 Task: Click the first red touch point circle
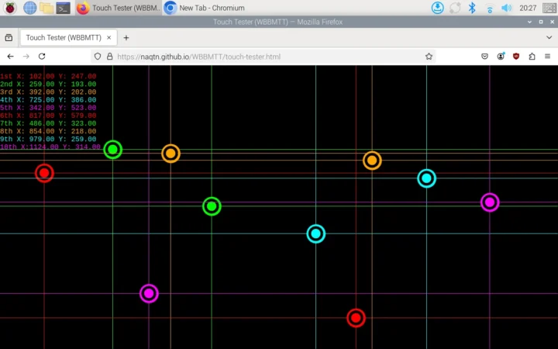(x=44, y=173)
